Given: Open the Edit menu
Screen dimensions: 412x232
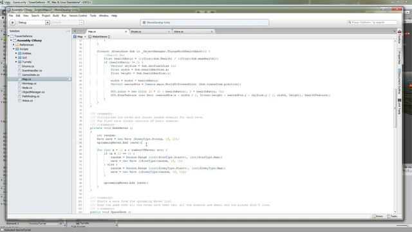Looking at the screenshot, I should 18,15.
